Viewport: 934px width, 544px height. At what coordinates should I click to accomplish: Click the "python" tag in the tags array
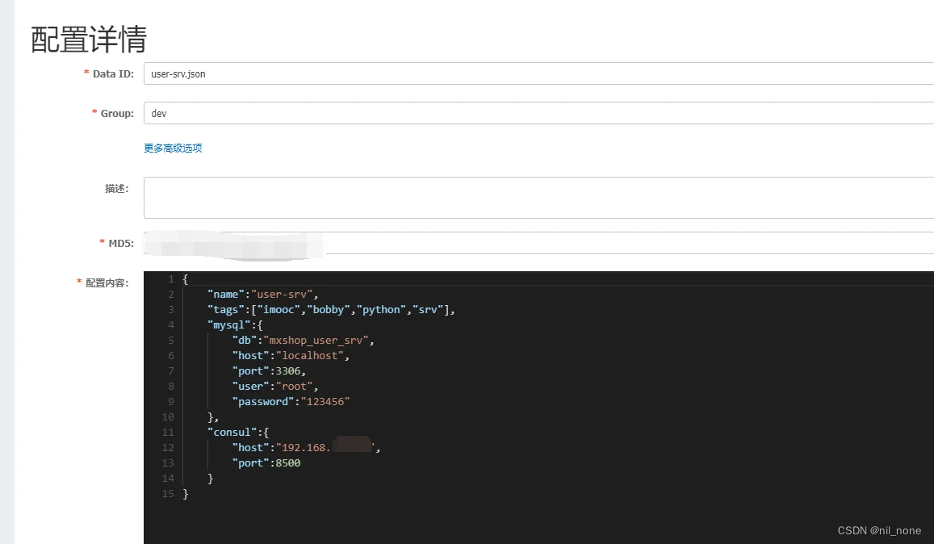[381, 310]
